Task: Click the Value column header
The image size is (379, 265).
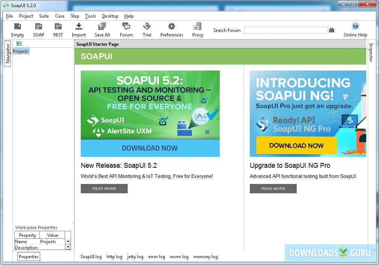Action: 53,235
